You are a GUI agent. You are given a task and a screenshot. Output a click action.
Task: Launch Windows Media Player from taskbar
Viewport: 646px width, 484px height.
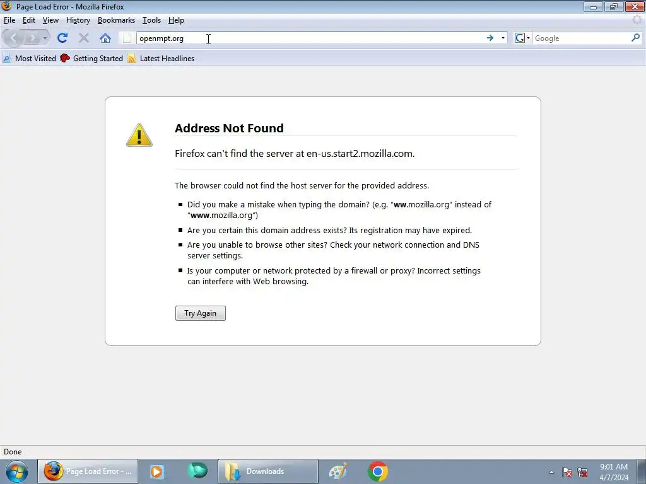tap(156, 471)
